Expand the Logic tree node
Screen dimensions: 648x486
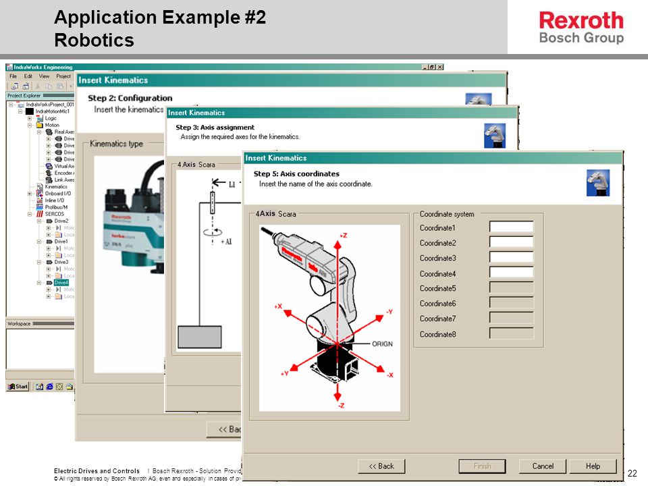coord(30,119)
